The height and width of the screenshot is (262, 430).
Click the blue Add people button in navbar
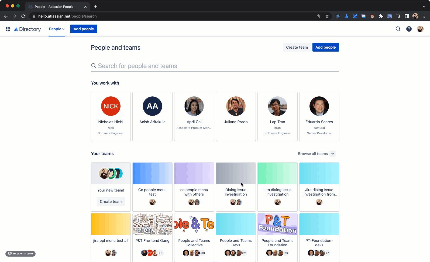click(84, 29)
